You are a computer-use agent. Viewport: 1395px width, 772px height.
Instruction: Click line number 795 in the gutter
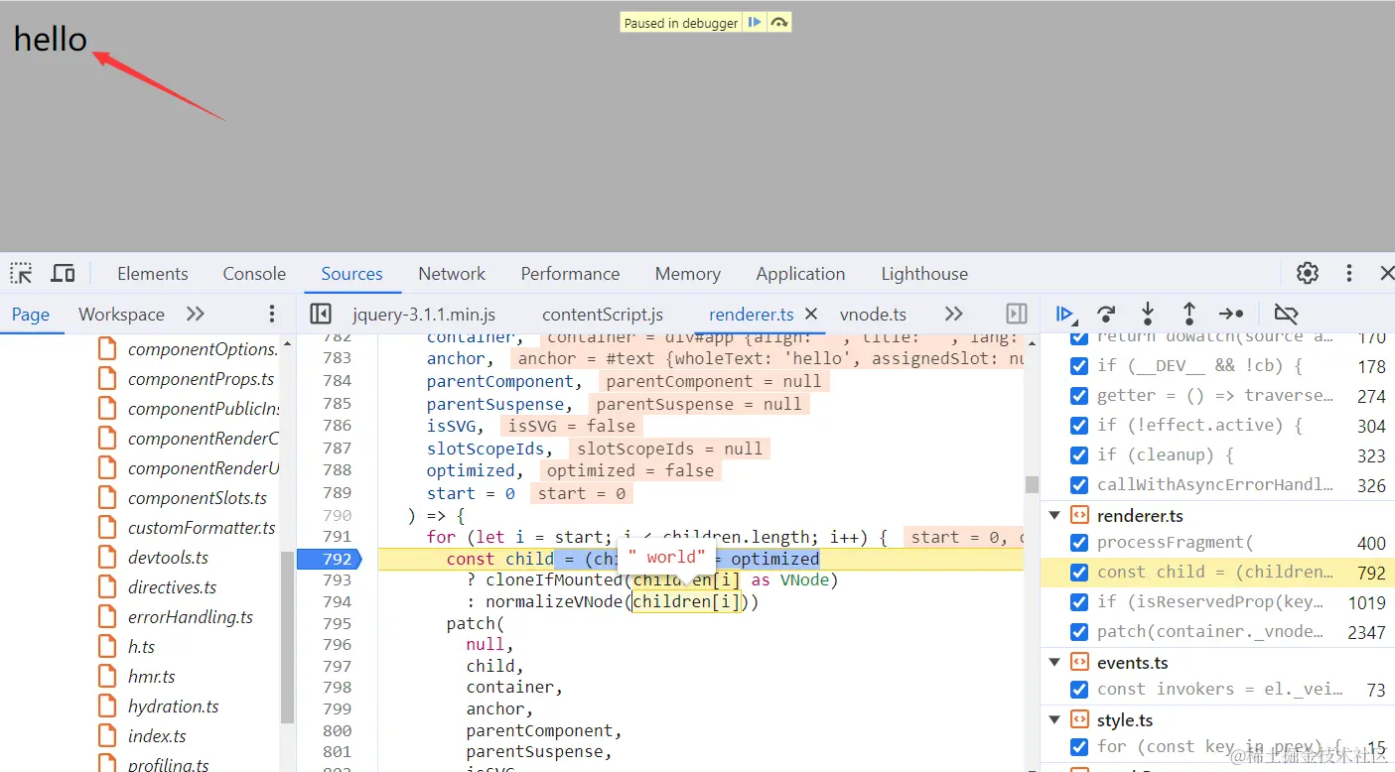[337, 623]
